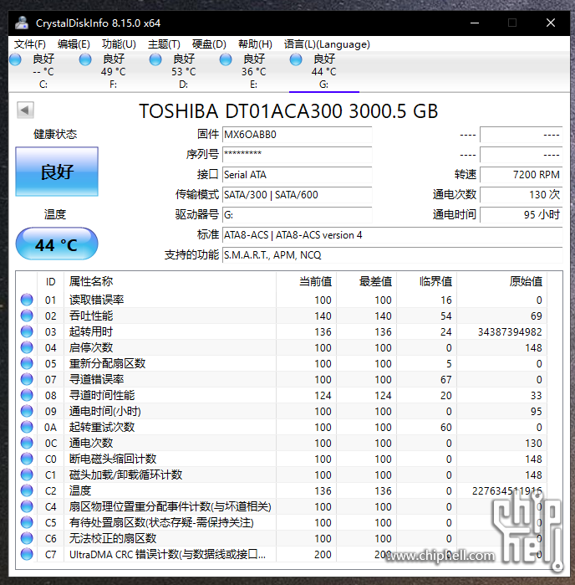The image size is (575, 585).
Task: Click the status icon for attribute C7
Action: (x=27, y=554)
